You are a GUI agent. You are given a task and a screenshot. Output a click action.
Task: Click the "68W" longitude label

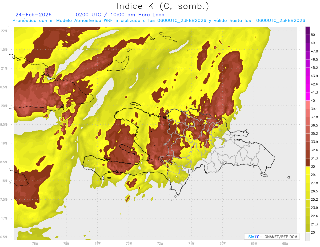pos(285,243)
